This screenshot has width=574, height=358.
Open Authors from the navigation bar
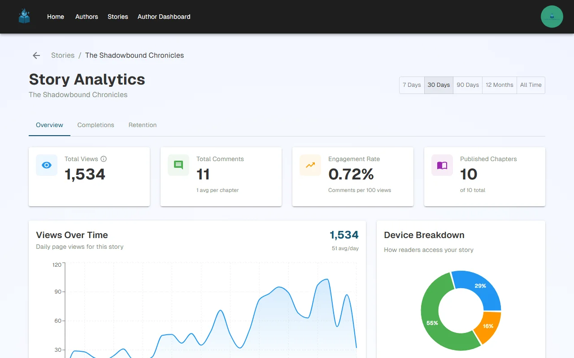coord(87,17)
